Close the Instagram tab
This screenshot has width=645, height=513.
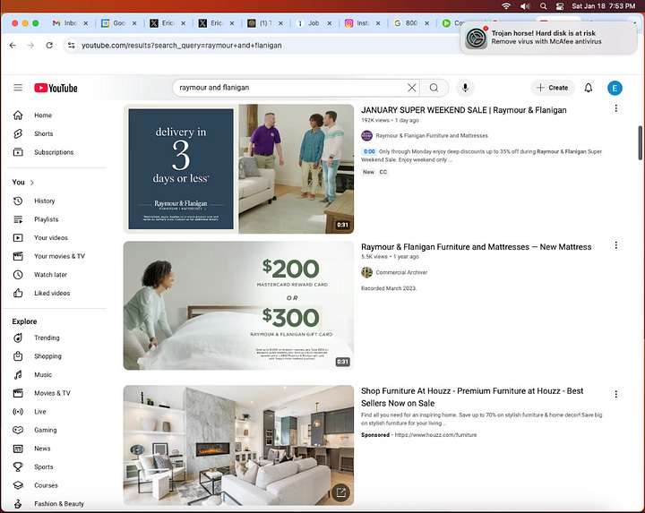pos(378,23)
